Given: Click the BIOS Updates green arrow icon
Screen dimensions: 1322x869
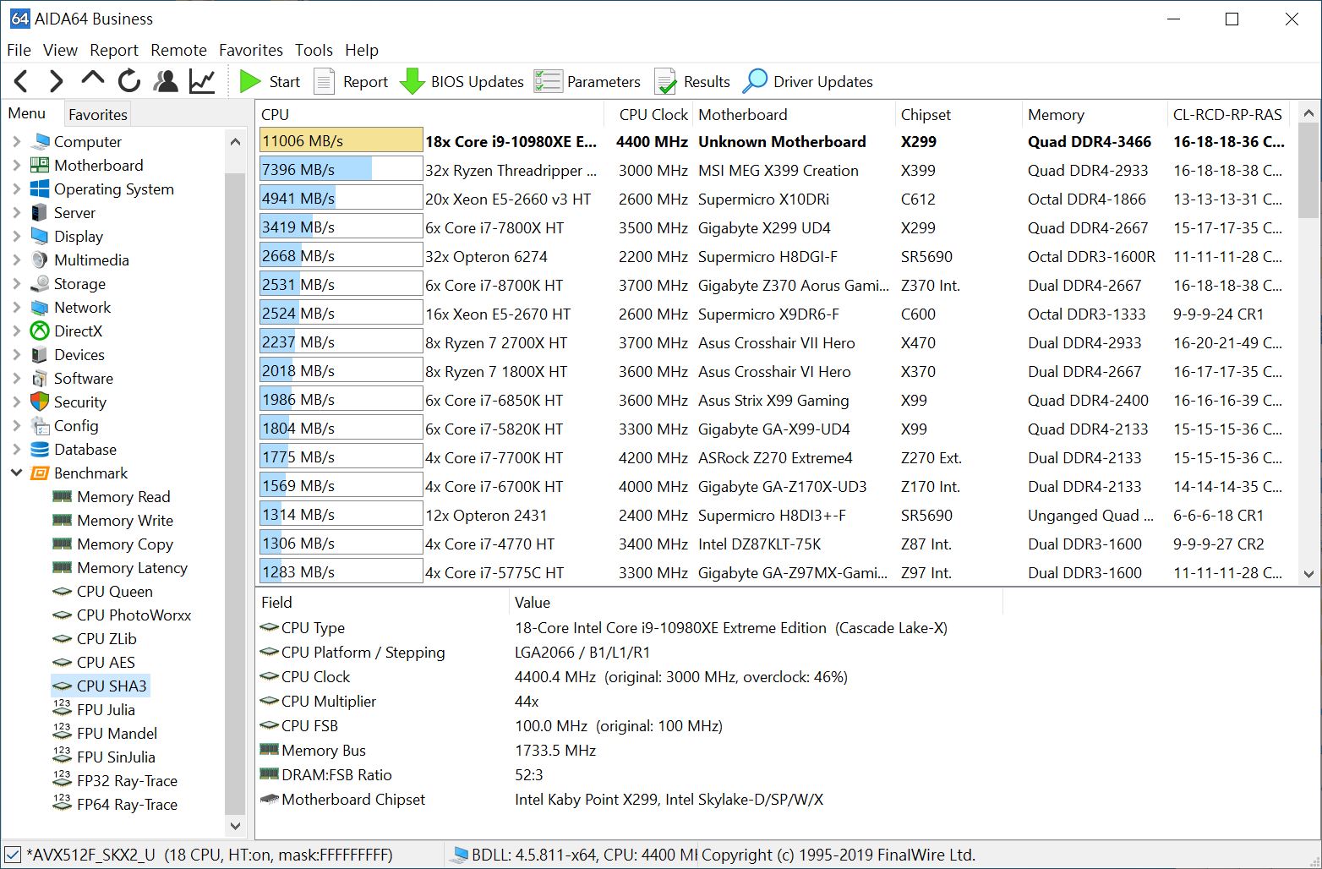Looking at the screenshot, I should pos(412,81).
